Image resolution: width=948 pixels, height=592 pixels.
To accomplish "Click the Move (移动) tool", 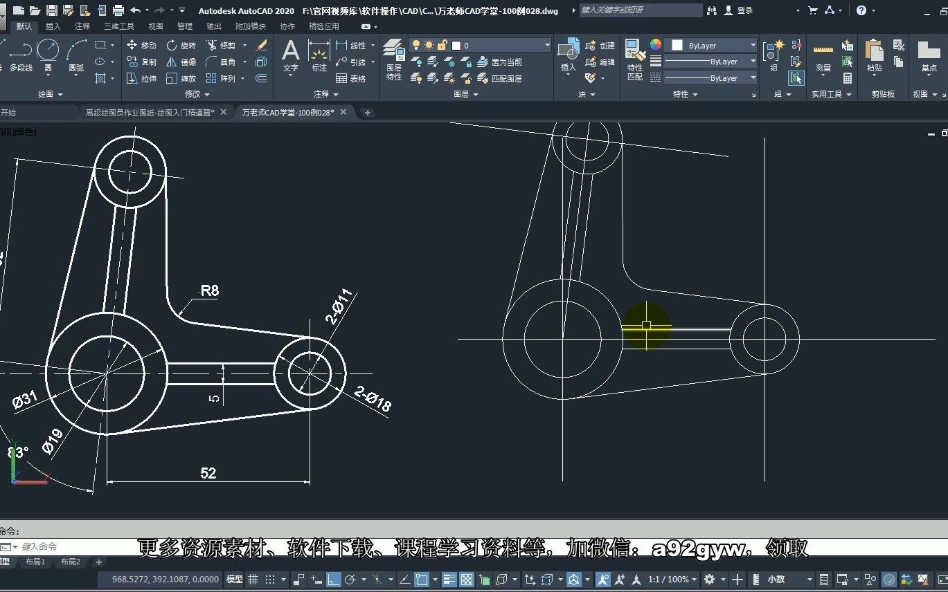I will (x=142, y=45).
